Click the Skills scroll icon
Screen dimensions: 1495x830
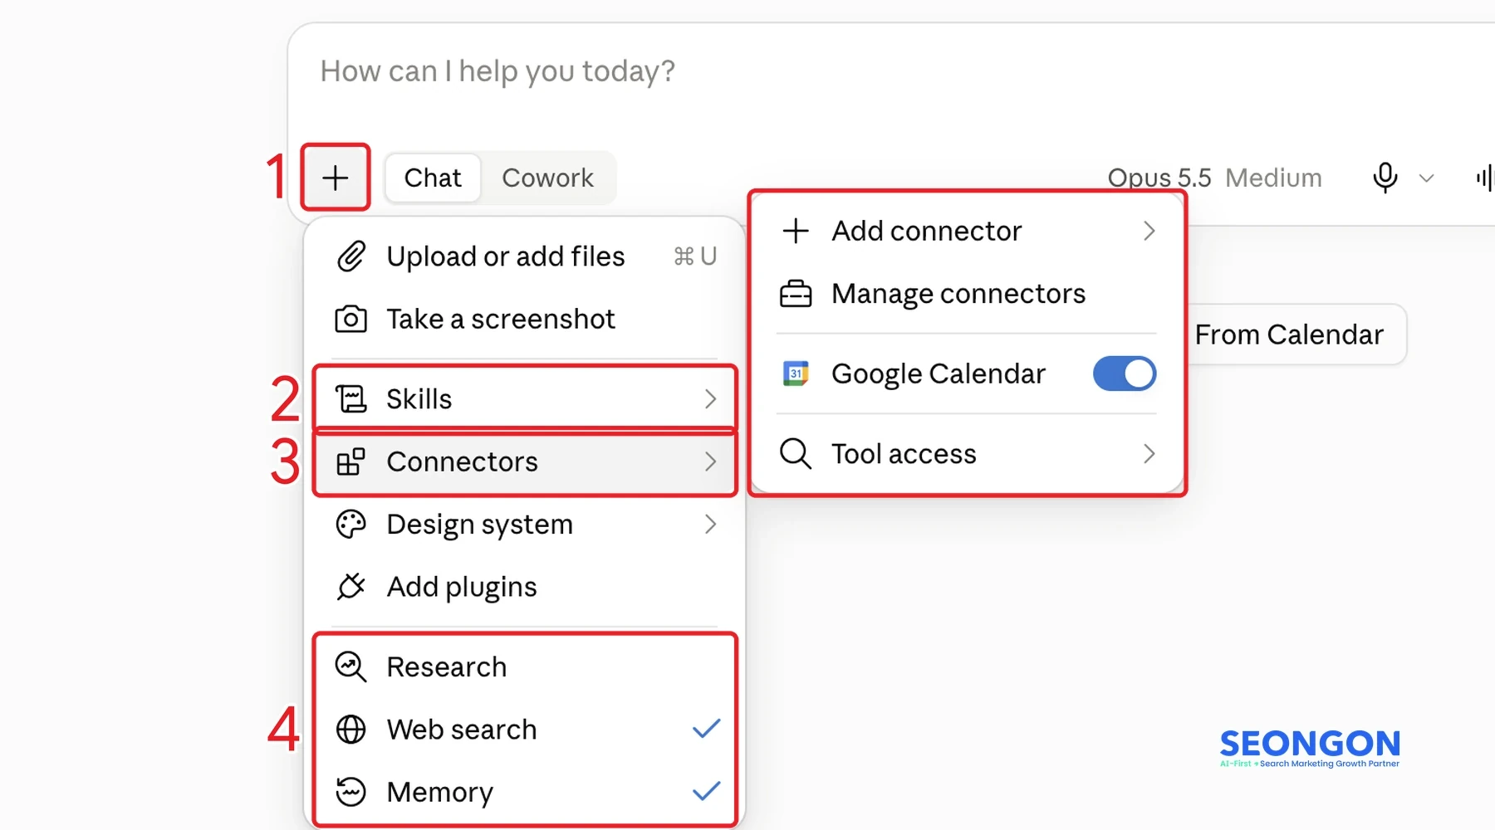pyautogui.click(x=350, y=399)
